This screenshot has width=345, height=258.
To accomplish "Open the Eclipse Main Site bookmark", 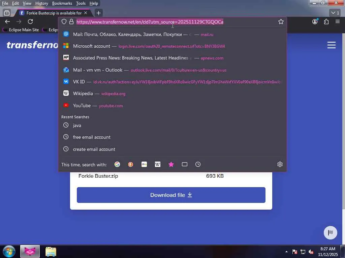I will click(21, 30).
